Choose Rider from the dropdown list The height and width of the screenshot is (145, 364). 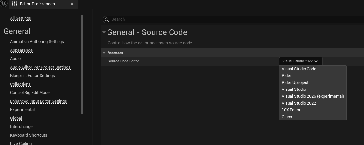[x=312, y=76]
